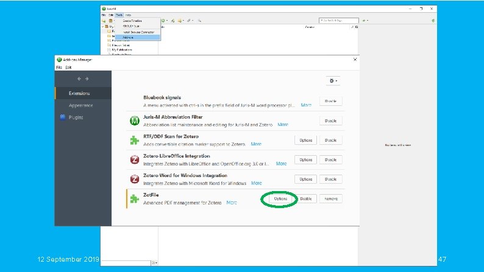Click new library group icon in Juris-M toolbar

tap(111, 21)
